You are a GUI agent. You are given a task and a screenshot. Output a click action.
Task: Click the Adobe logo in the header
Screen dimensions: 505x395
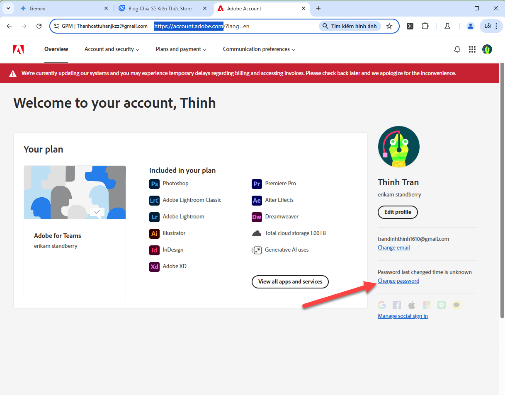pyautogui.click(x=18, y=49)
